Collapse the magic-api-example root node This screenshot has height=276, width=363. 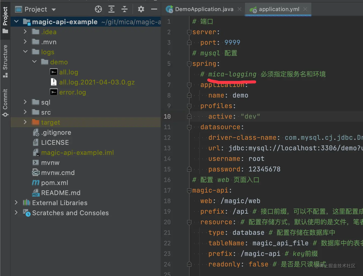coord(16,22)
